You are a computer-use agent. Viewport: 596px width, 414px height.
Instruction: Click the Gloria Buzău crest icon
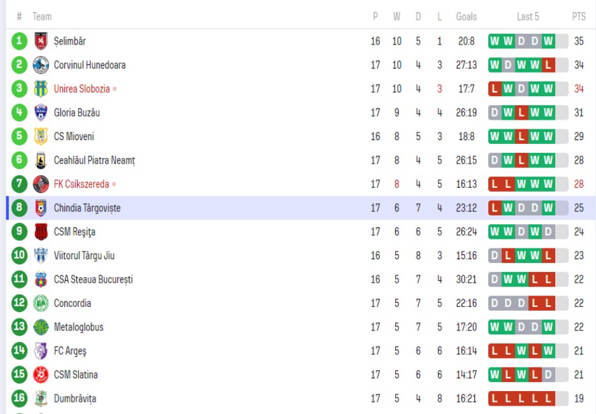point(41,113)
